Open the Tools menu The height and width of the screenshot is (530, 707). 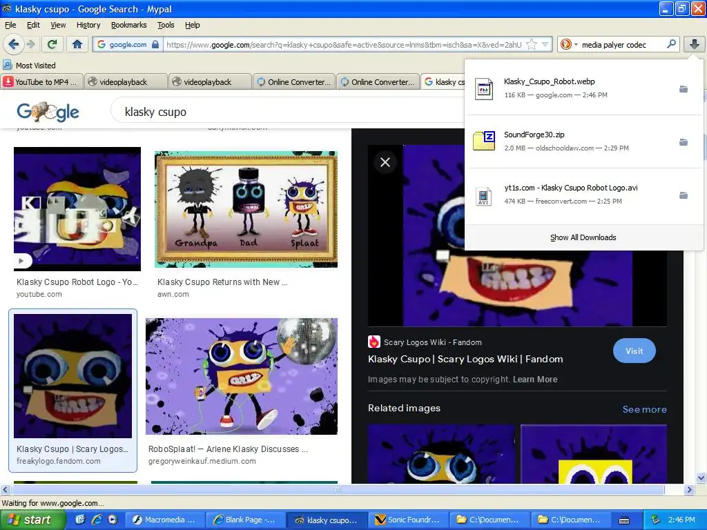[166, 25]
